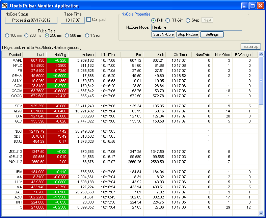Stop NxCore processing
Image resolution: width=266 pixels, height=218 pixels.
(188, 34)
